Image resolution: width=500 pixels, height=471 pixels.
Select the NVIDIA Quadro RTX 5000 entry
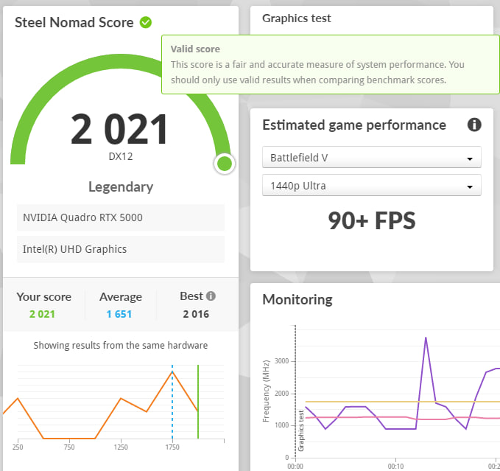tap(120, 217)
